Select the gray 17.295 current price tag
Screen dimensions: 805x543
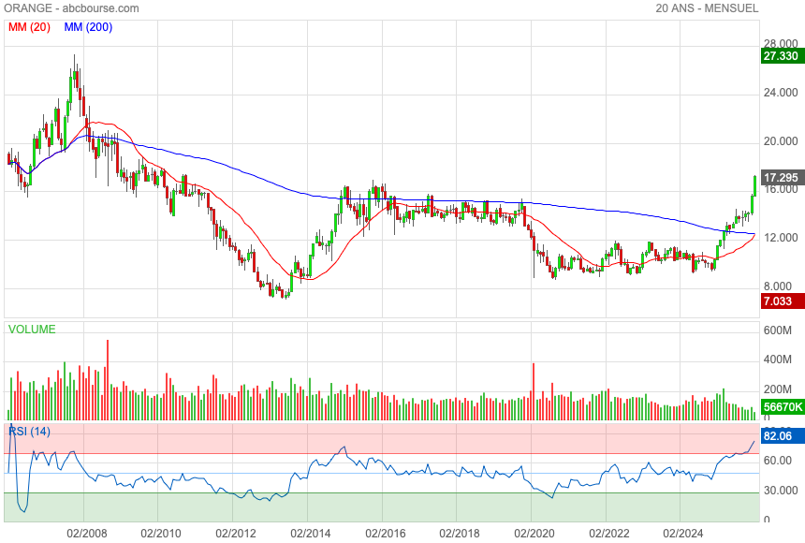(781, 177)
